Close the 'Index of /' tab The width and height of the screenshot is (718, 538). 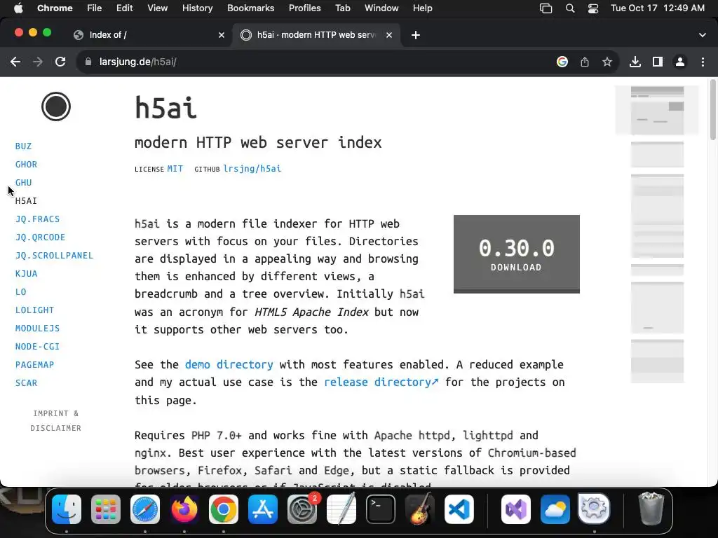click(x=222, y=35)
